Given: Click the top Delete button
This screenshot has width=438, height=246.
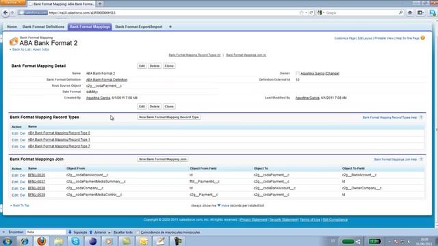Looking at the screenshot, I should tap(155, 66).
